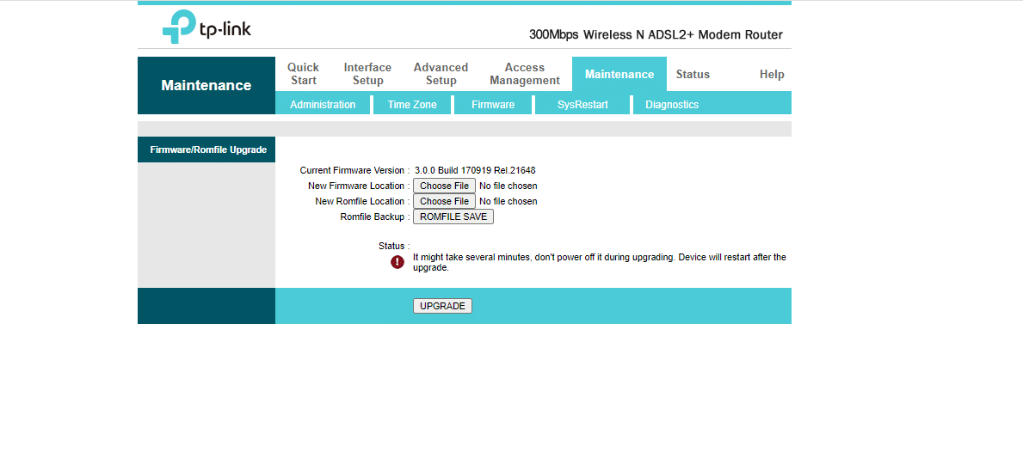Open Advanced Setup tab
Image resolution: width=1023 pixels, height=470 pixels.
441,74
